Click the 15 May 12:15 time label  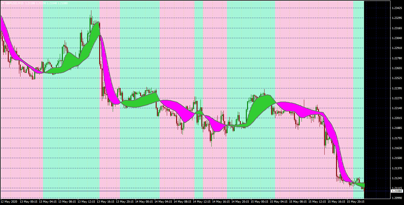317,202
